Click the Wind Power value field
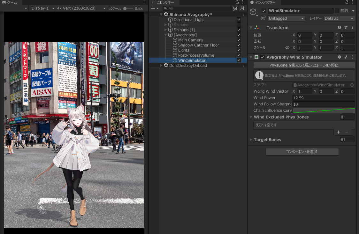 tap(324, 98)
